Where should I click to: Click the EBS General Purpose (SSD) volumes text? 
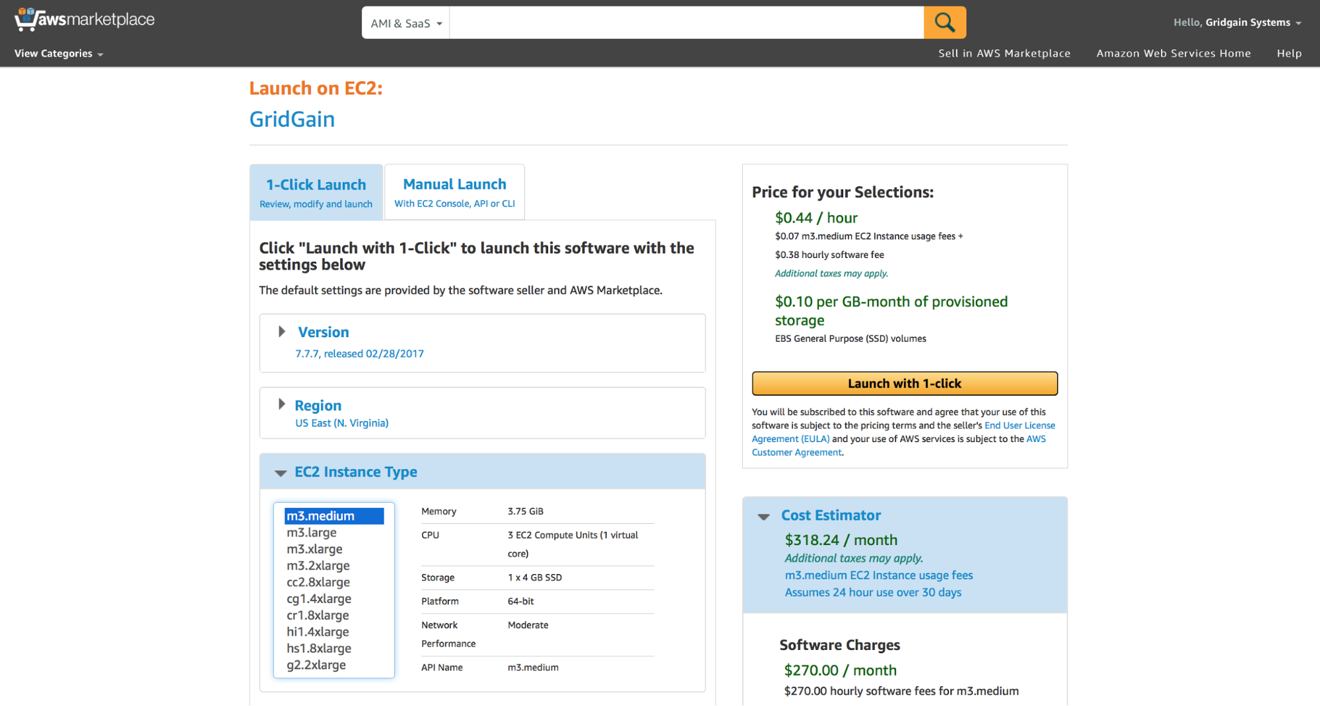click(x=851, y=338)
